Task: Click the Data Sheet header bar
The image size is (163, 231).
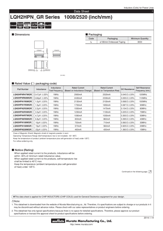Action: (81, 11)
